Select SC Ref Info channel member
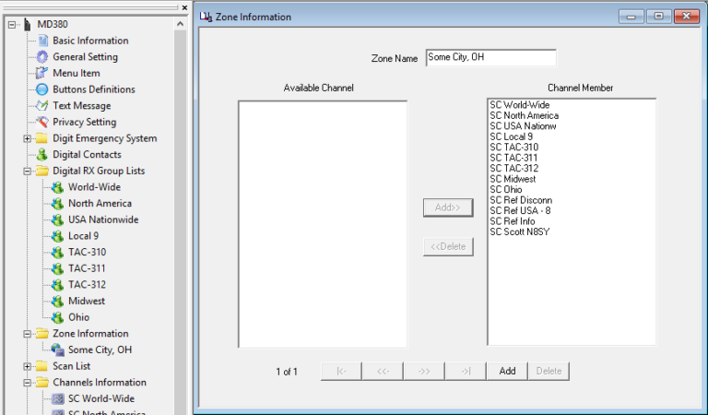 pos(512,221)
